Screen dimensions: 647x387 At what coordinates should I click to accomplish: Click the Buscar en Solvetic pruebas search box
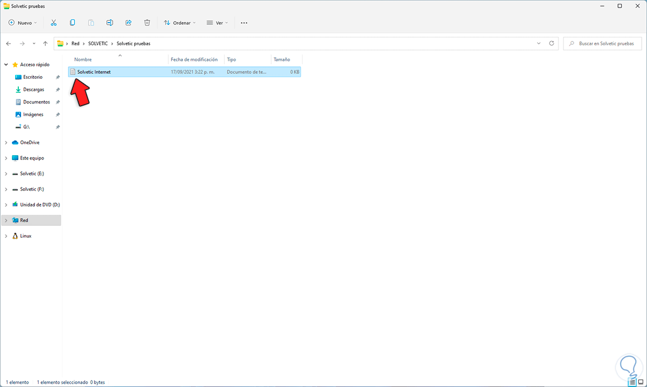tap(602, 43)
